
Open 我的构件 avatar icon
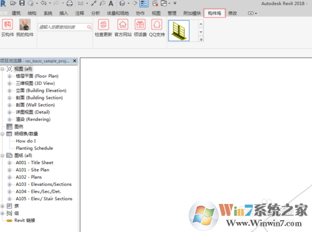[x=25, y=24]
